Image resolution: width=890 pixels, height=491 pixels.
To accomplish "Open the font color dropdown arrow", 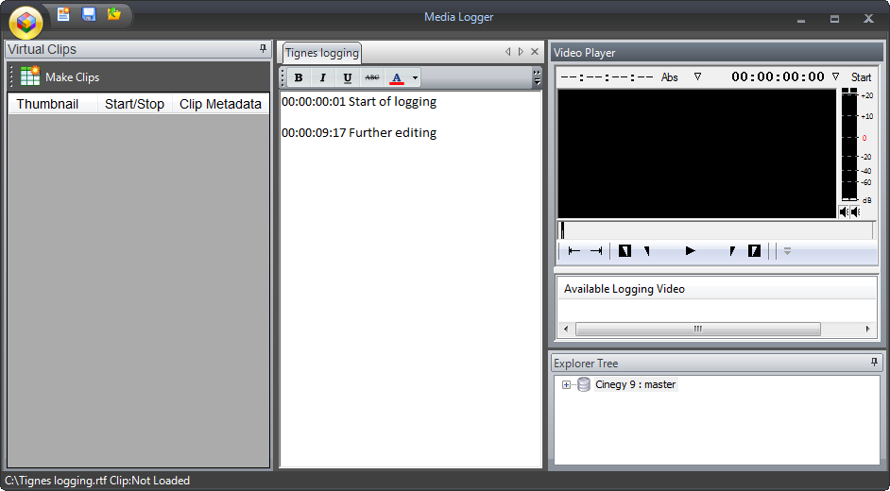I will click(x=416, y=78).
